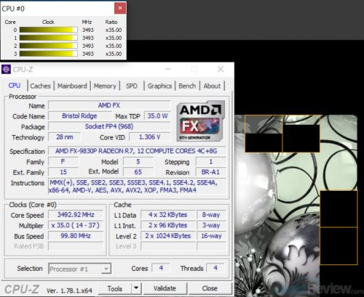
Task: Click the Max TDP value 35.0 W
Action: pyautogui.click(x=157, y=115)
